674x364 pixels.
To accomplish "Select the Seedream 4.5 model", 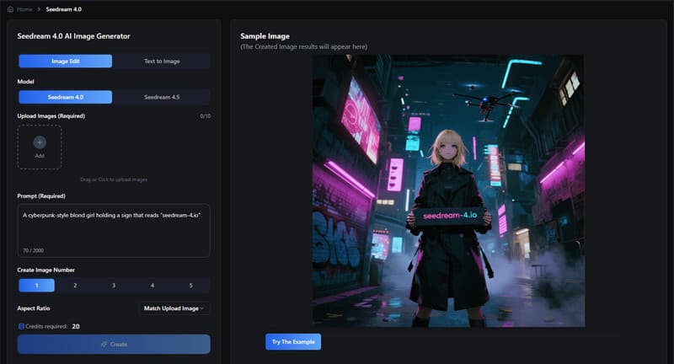I will tap(162, 97).
